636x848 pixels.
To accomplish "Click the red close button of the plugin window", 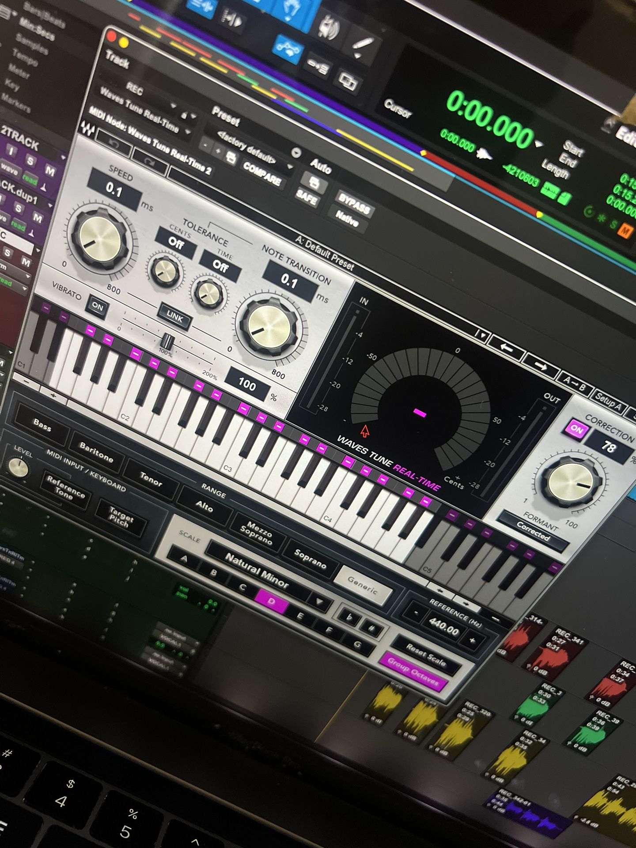I will tap(112, 36).
